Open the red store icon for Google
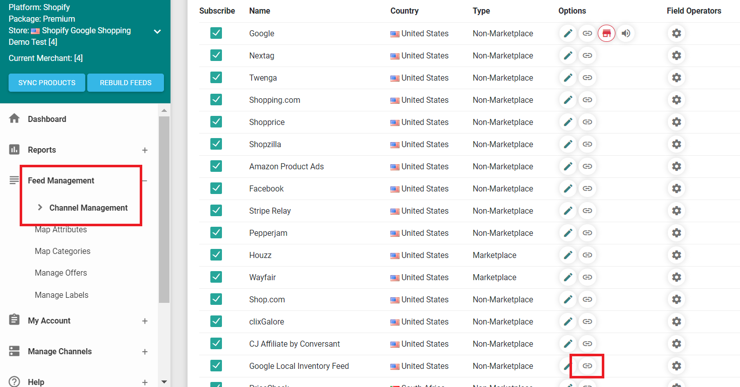Image resolution: width=740 pixels, height=387 pixels. [606, 33]
